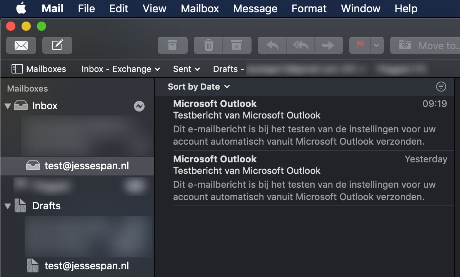Flag the selected message

[360, 45]
